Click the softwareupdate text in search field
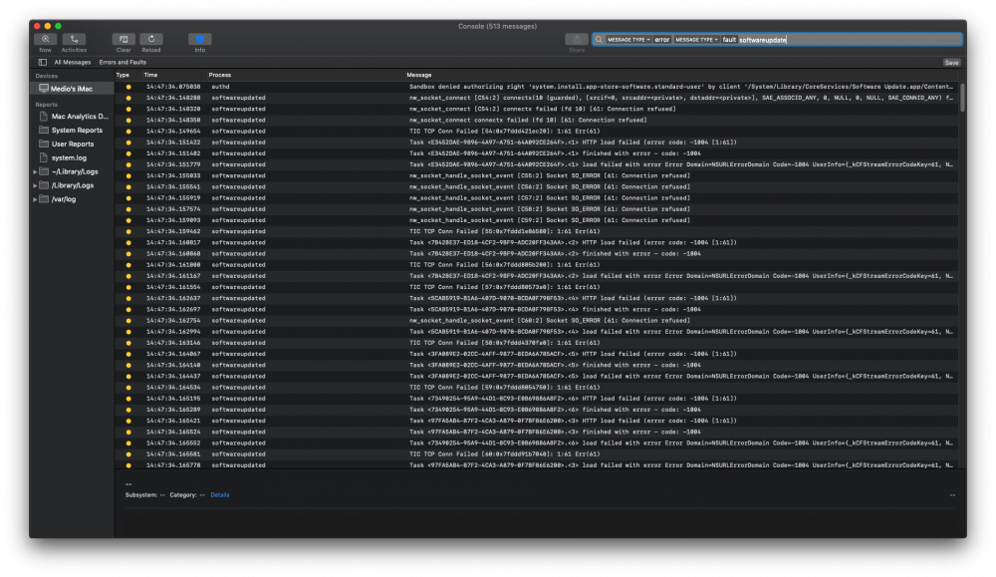This screenshot has height=577, width=996. (762, 40)
